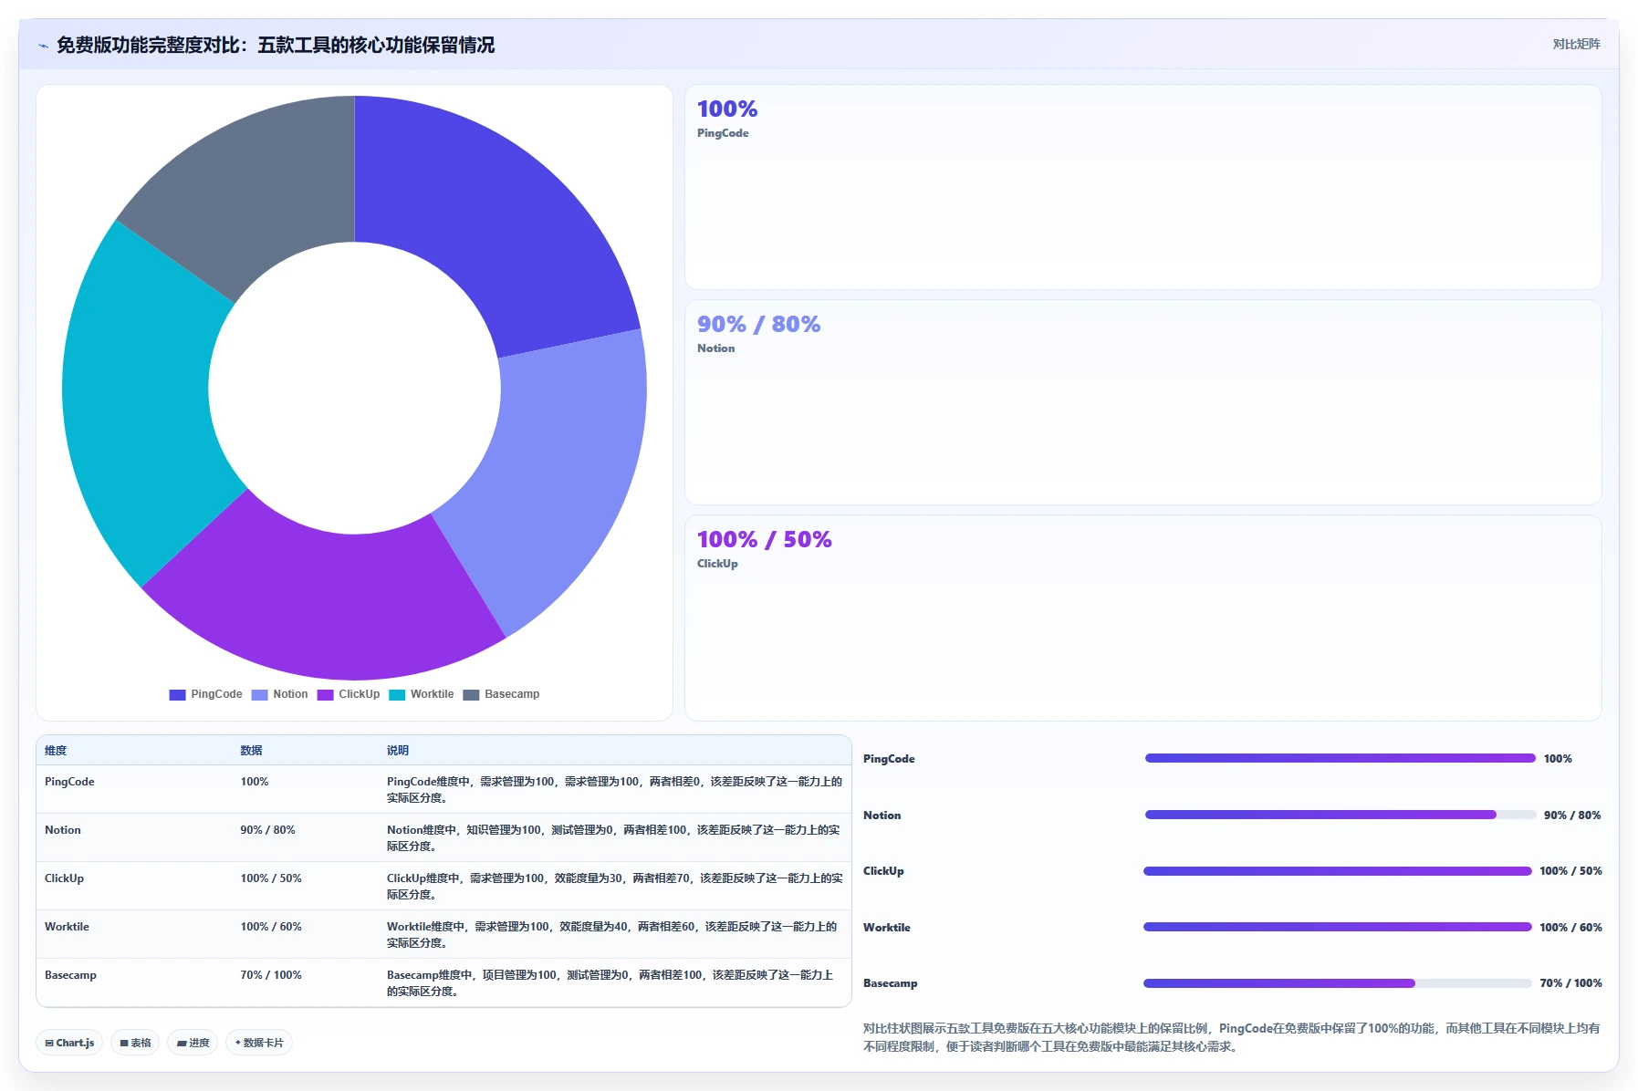Click the Chart.js tag
The height and width of the screenshot is (1091, 1638).
tap(69, 1043)
